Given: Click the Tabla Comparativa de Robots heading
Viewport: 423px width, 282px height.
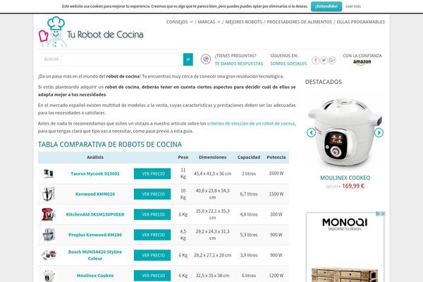Looking at the screenshot, I should coord(110,145).
